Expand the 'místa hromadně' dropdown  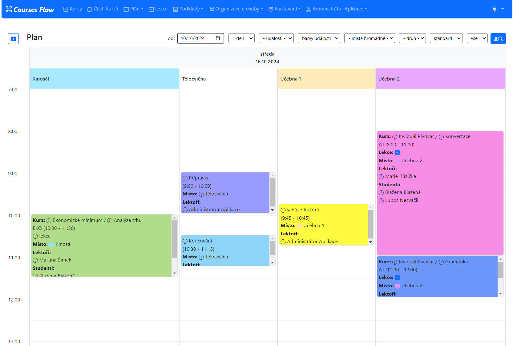(x=369, y=38)
